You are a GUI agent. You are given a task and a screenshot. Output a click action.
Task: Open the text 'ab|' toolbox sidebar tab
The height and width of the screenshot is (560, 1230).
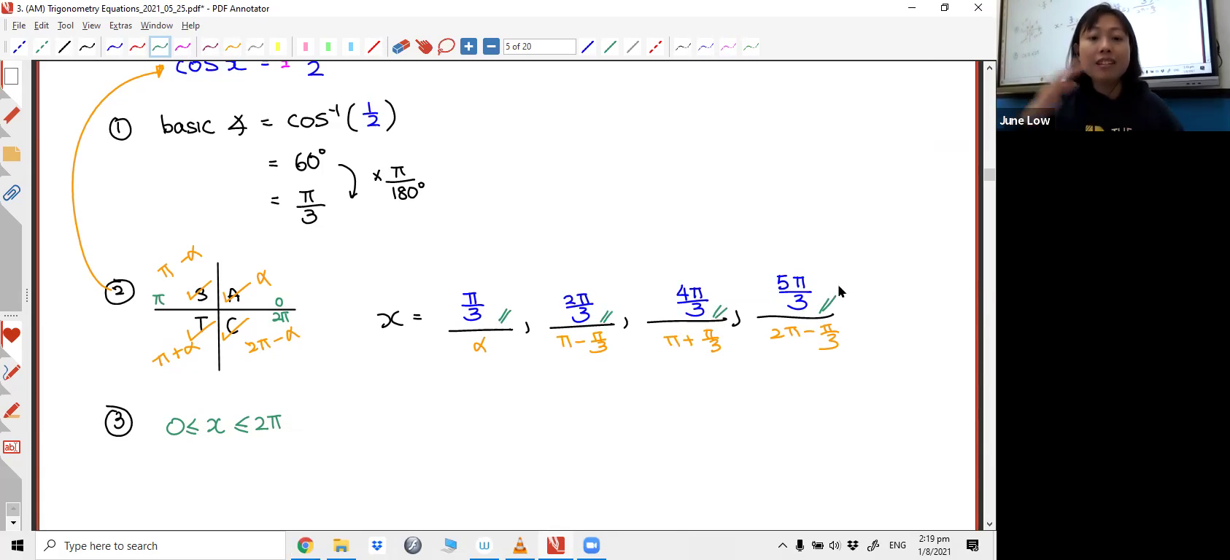pyautogui.click(x=11, y=447)
